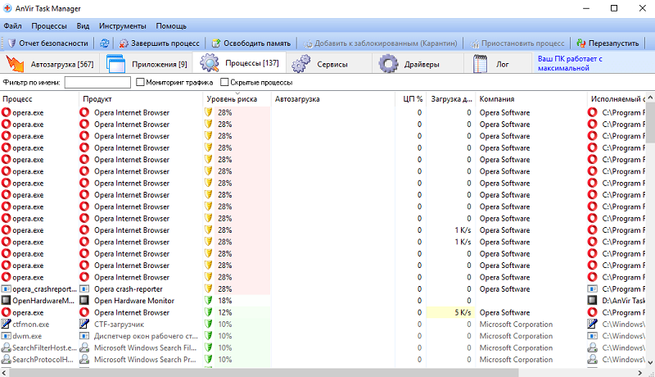Click the horizontal scrollbar left arrow
Image resolution: width=655 pixels, height=377 pixels.
click(x=4, y=372)
